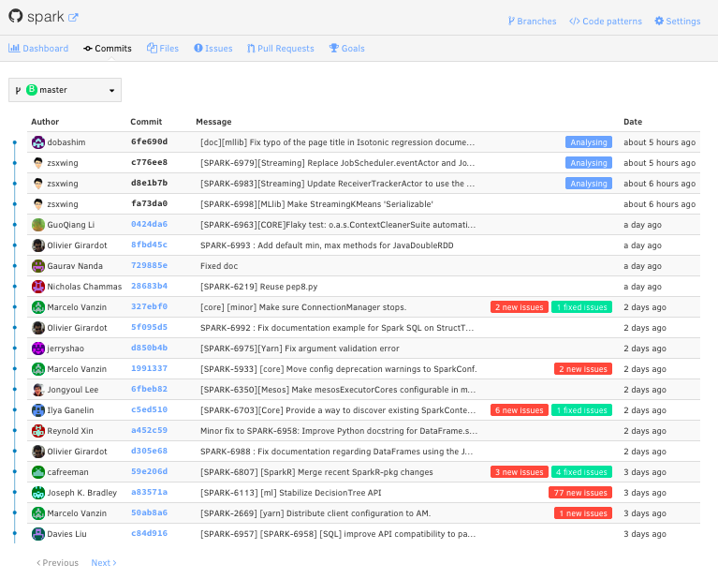Click Davies Liu's avatar icon
This screenshot has width=718, height=579.
point(38,534)
